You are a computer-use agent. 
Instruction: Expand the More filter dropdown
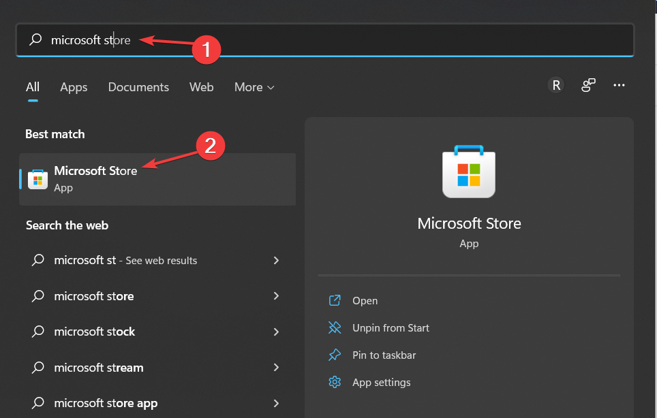coord(254,87)
